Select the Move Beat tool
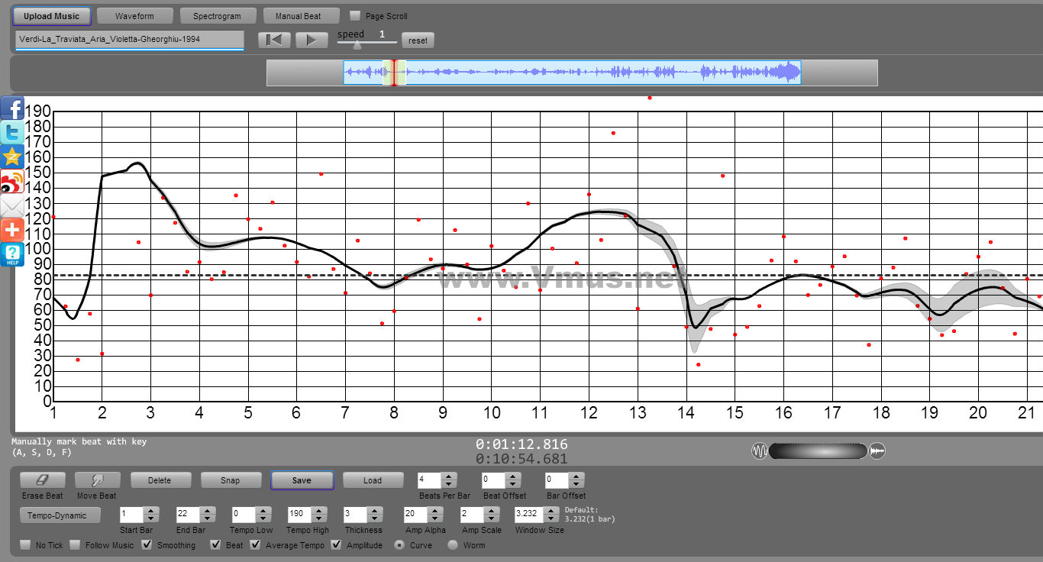The height and width of the screenshot is (562, 1043). [x=97, y=480]
